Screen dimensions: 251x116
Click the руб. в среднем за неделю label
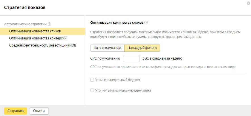tap(162, 58)
